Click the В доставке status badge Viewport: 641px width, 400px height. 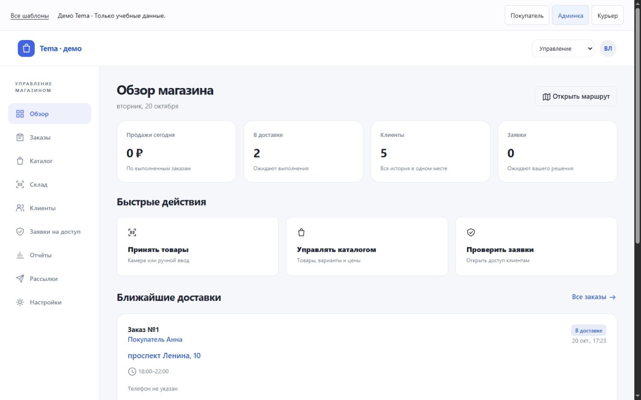588,330
